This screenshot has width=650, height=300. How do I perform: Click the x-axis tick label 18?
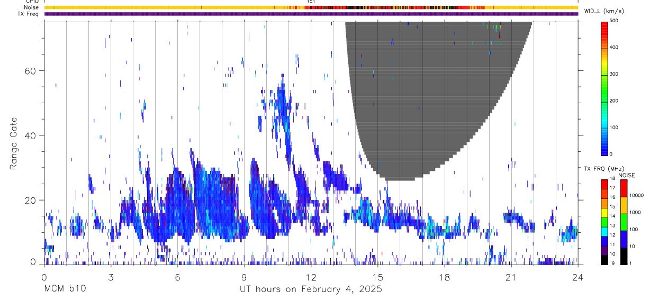[444, 277]
